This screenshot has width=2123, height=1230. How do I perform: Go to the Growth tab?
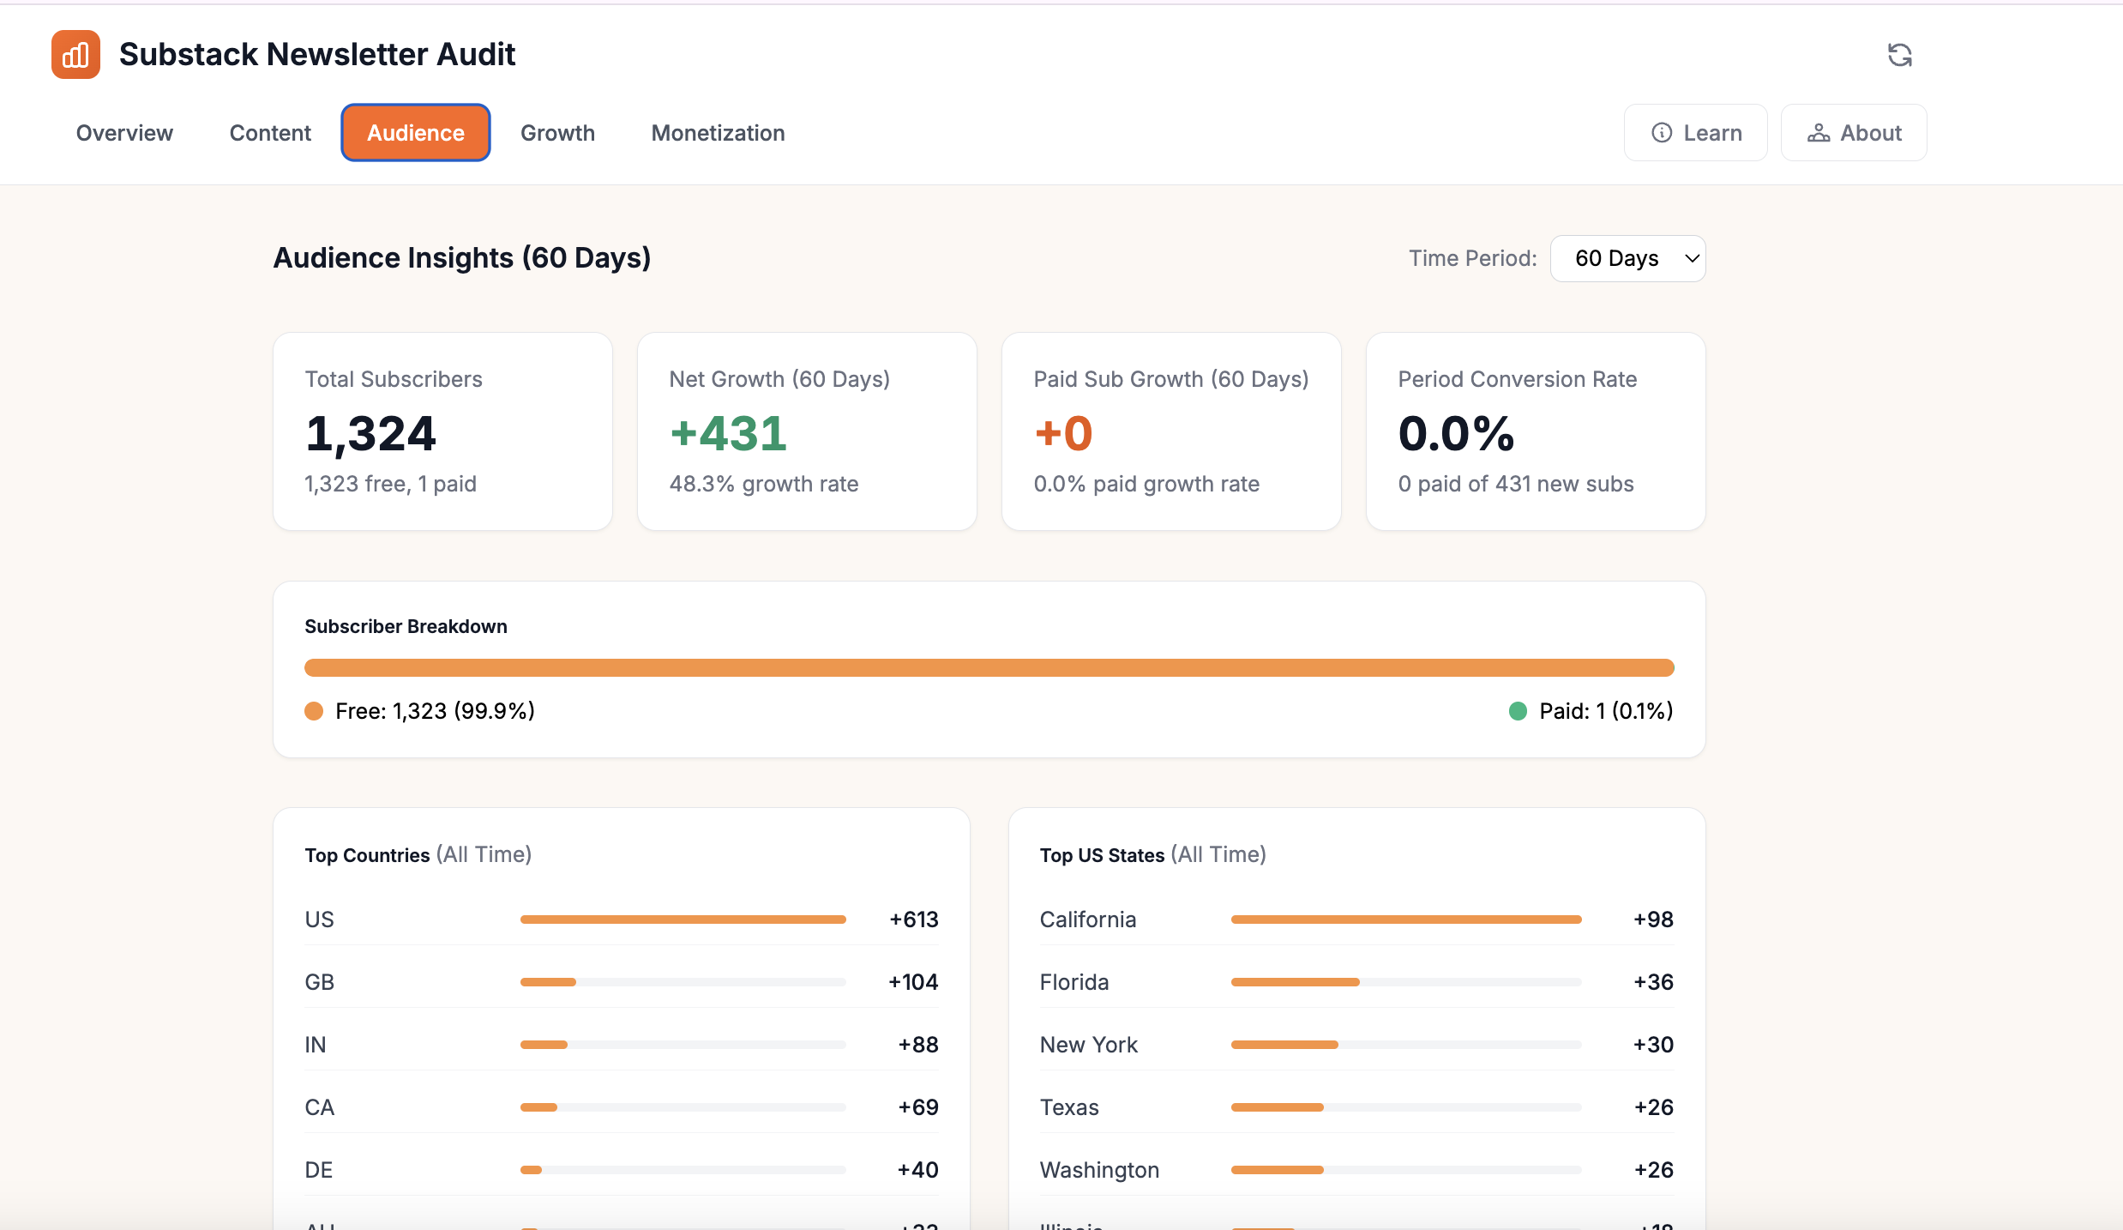(557, 133)
